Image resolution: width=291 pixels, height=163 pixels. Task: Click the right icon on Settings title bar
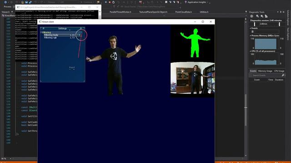[81, 29]
